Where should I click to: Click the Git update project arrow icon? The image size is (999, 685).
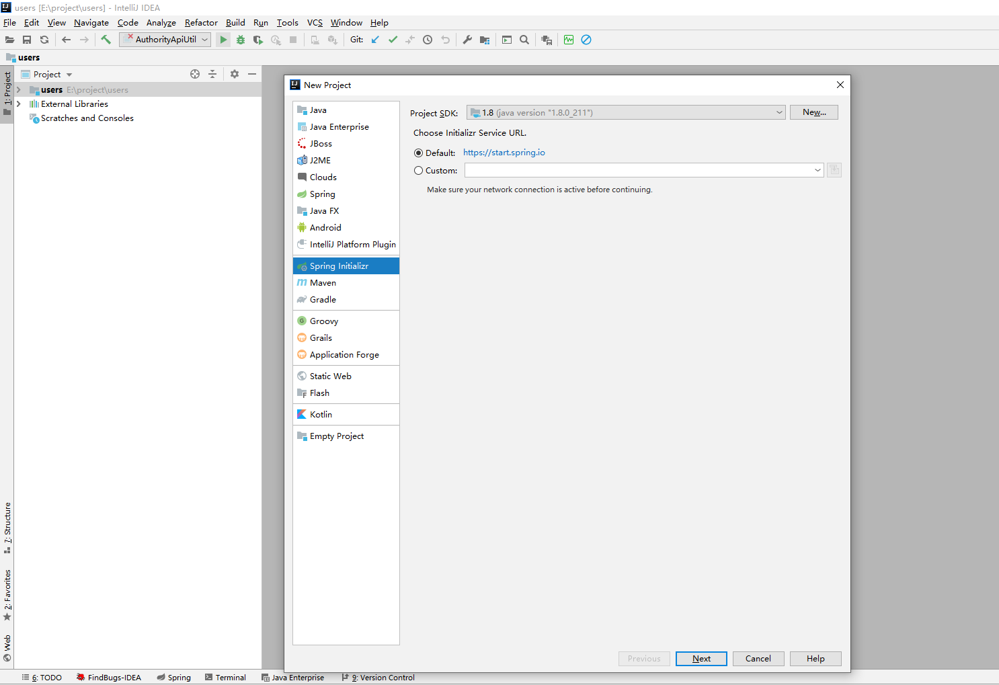tap(375, 40)
